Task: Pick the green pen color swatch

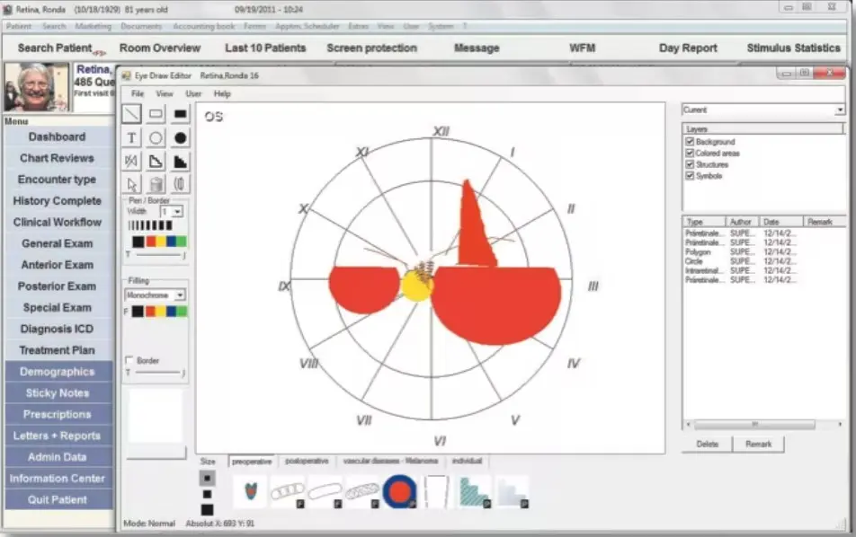Action: point(183,239)
